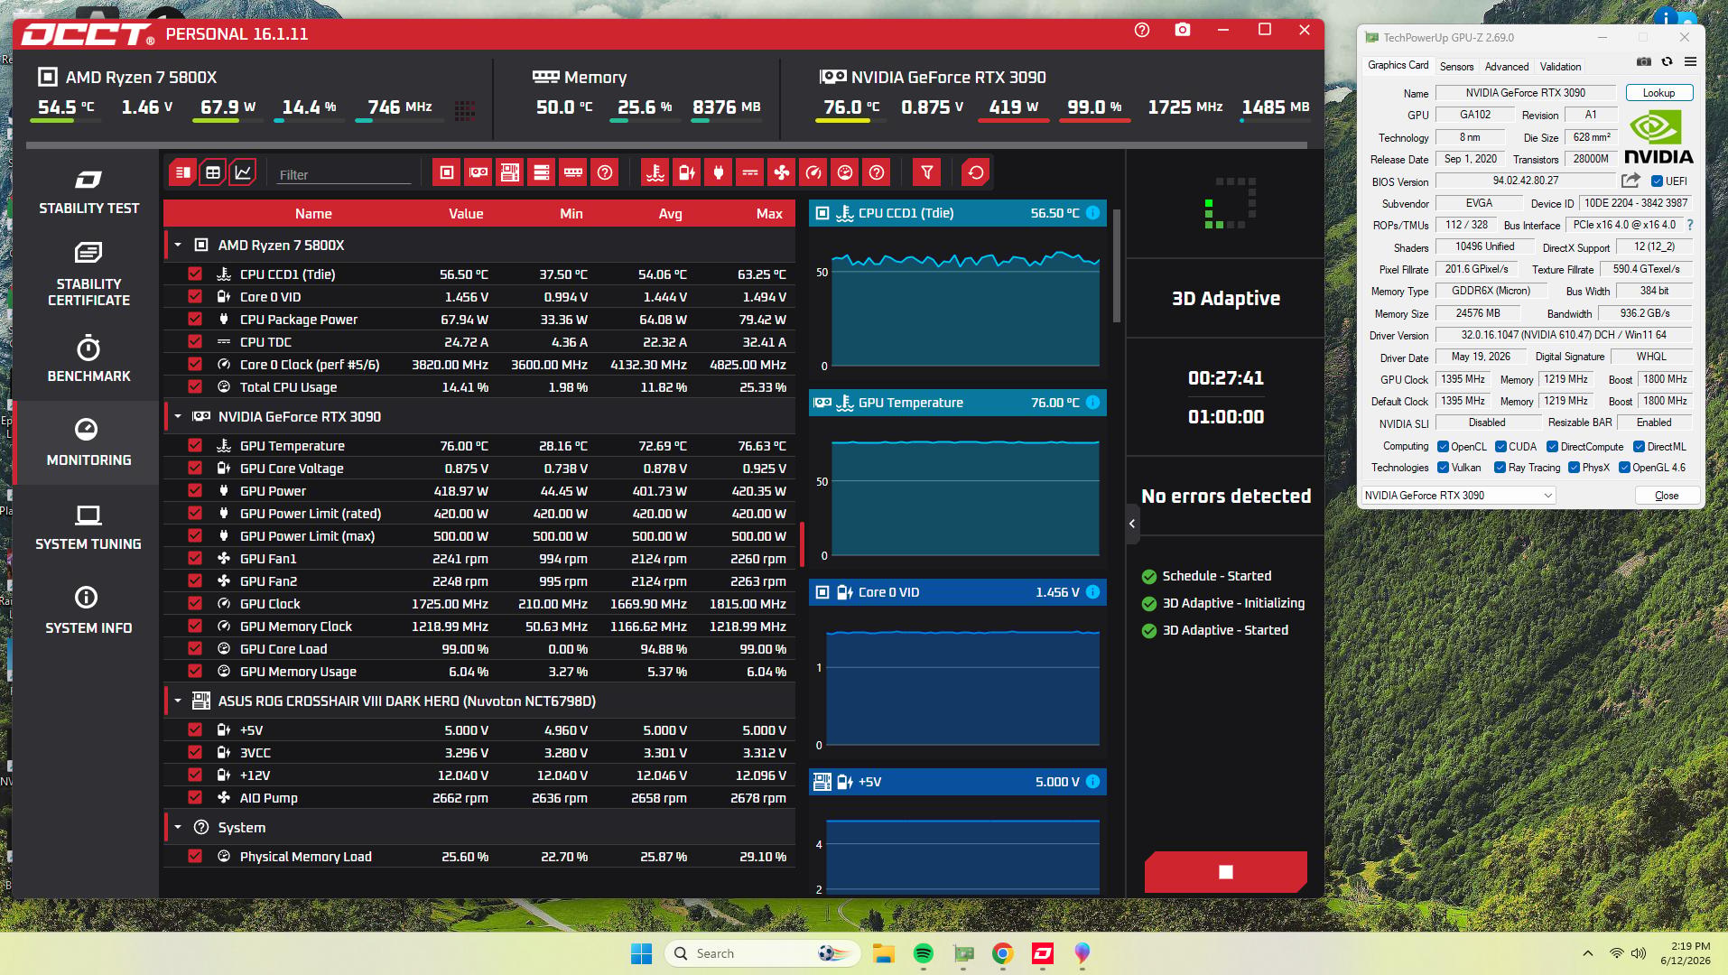Open the Stability Test section
Image resolution: width=1728 pixels, height=975 pixels.
(88, 191)
